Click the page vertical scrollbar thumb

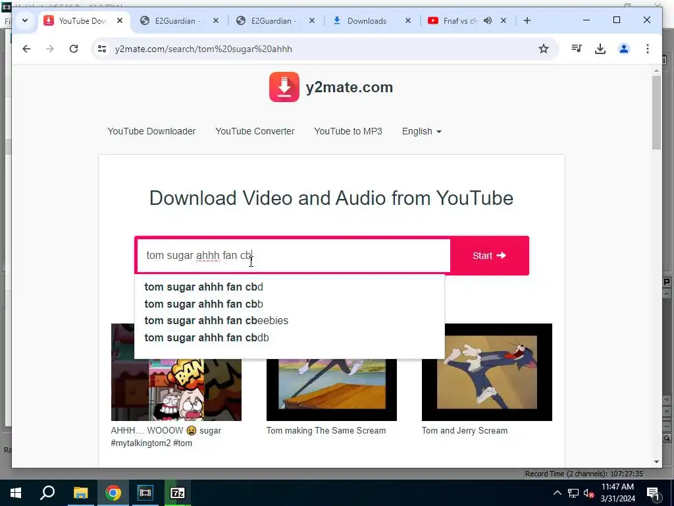656,113
